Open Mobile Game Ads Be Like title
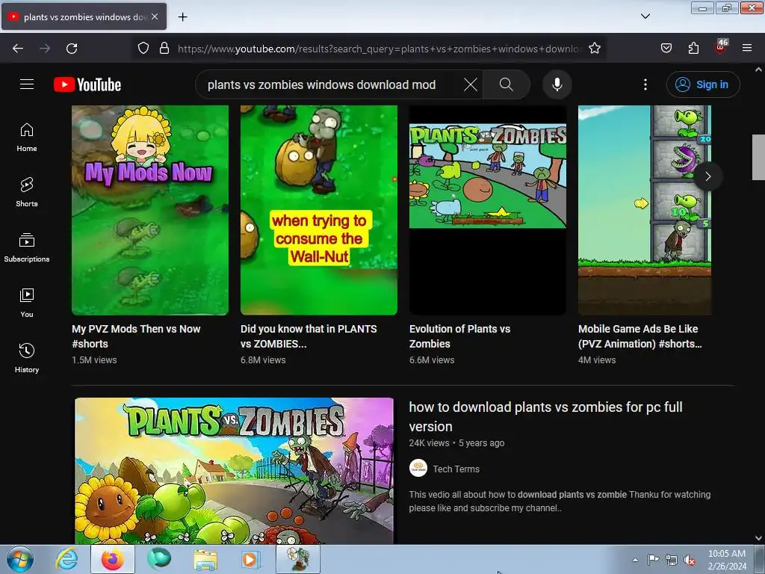Screen dimensions: 765x574 [639, 336]
